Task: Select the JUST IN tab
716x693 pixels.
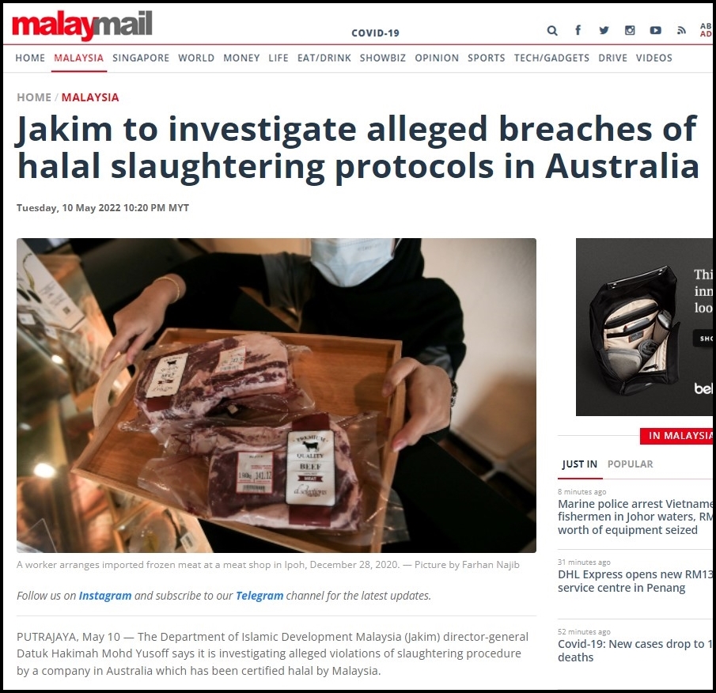Action: pyautogui.click(x=579, y=464)
